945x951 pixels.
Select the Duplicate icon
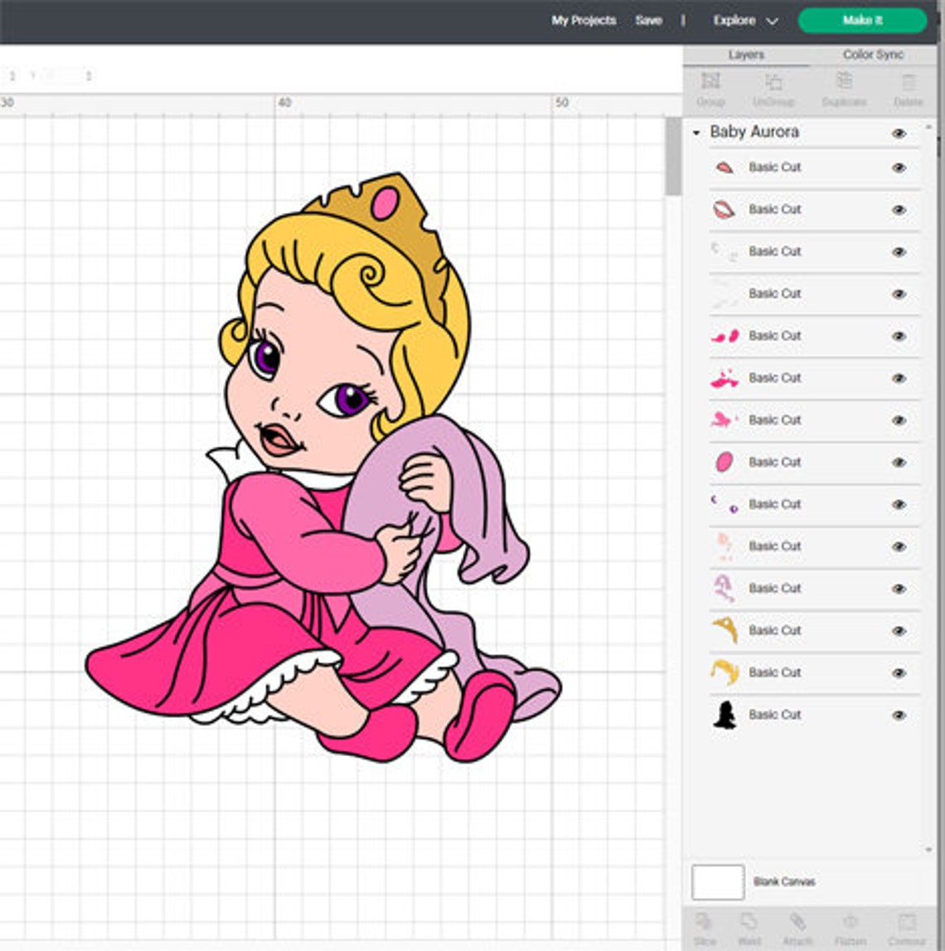(846, 83)
